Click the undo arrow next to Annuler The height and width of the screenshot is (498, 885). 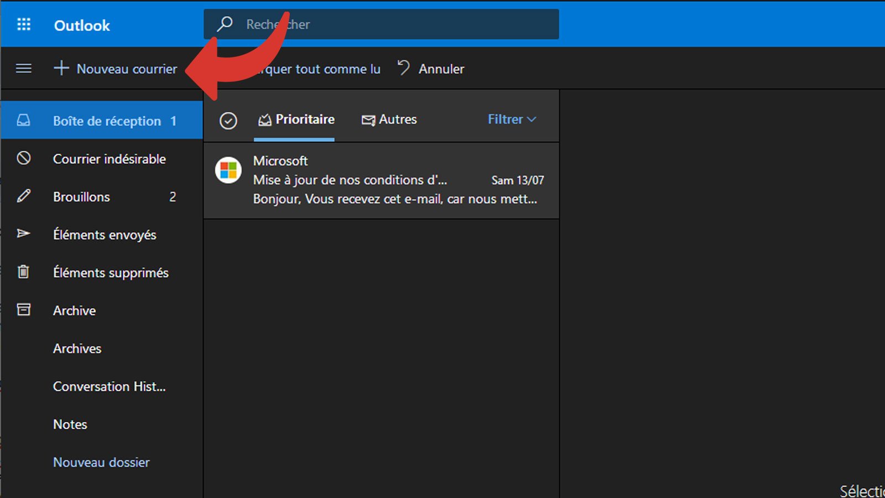403,68
